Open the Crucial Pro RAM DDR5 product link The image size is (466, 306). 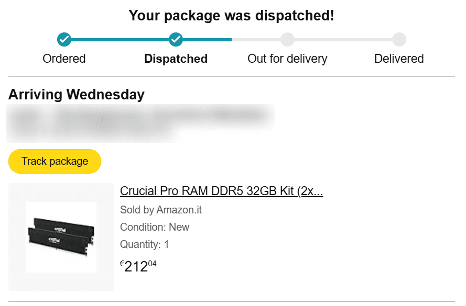point(221,191)
